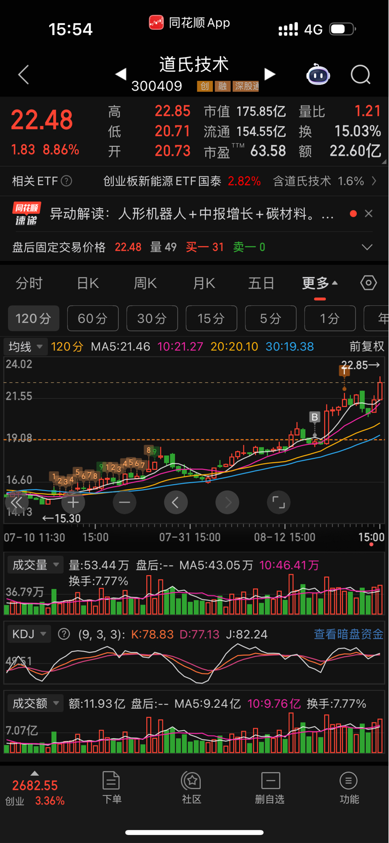Switch to 月K chart tab
The height and width of the screenshot is (843, 389).
[x=204, y=283]
